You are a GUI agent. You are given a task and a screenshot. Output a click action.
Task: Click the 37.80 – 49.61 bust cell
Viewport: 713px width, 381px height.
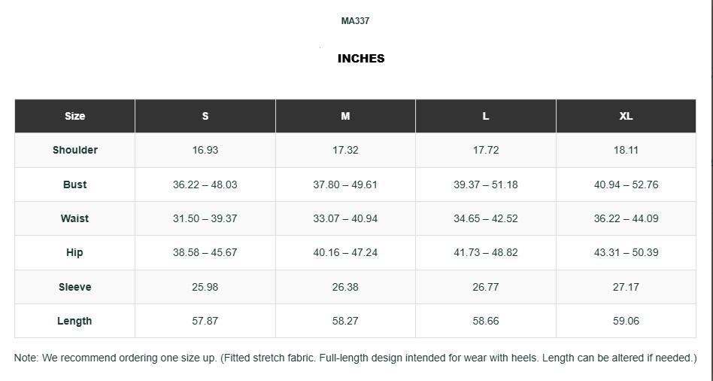click(345, 184)
